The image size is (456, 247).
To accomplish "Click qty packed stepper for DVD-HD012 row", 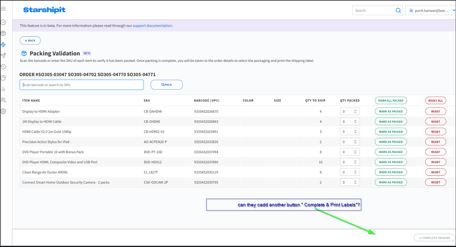I will (x=355, y=162).
